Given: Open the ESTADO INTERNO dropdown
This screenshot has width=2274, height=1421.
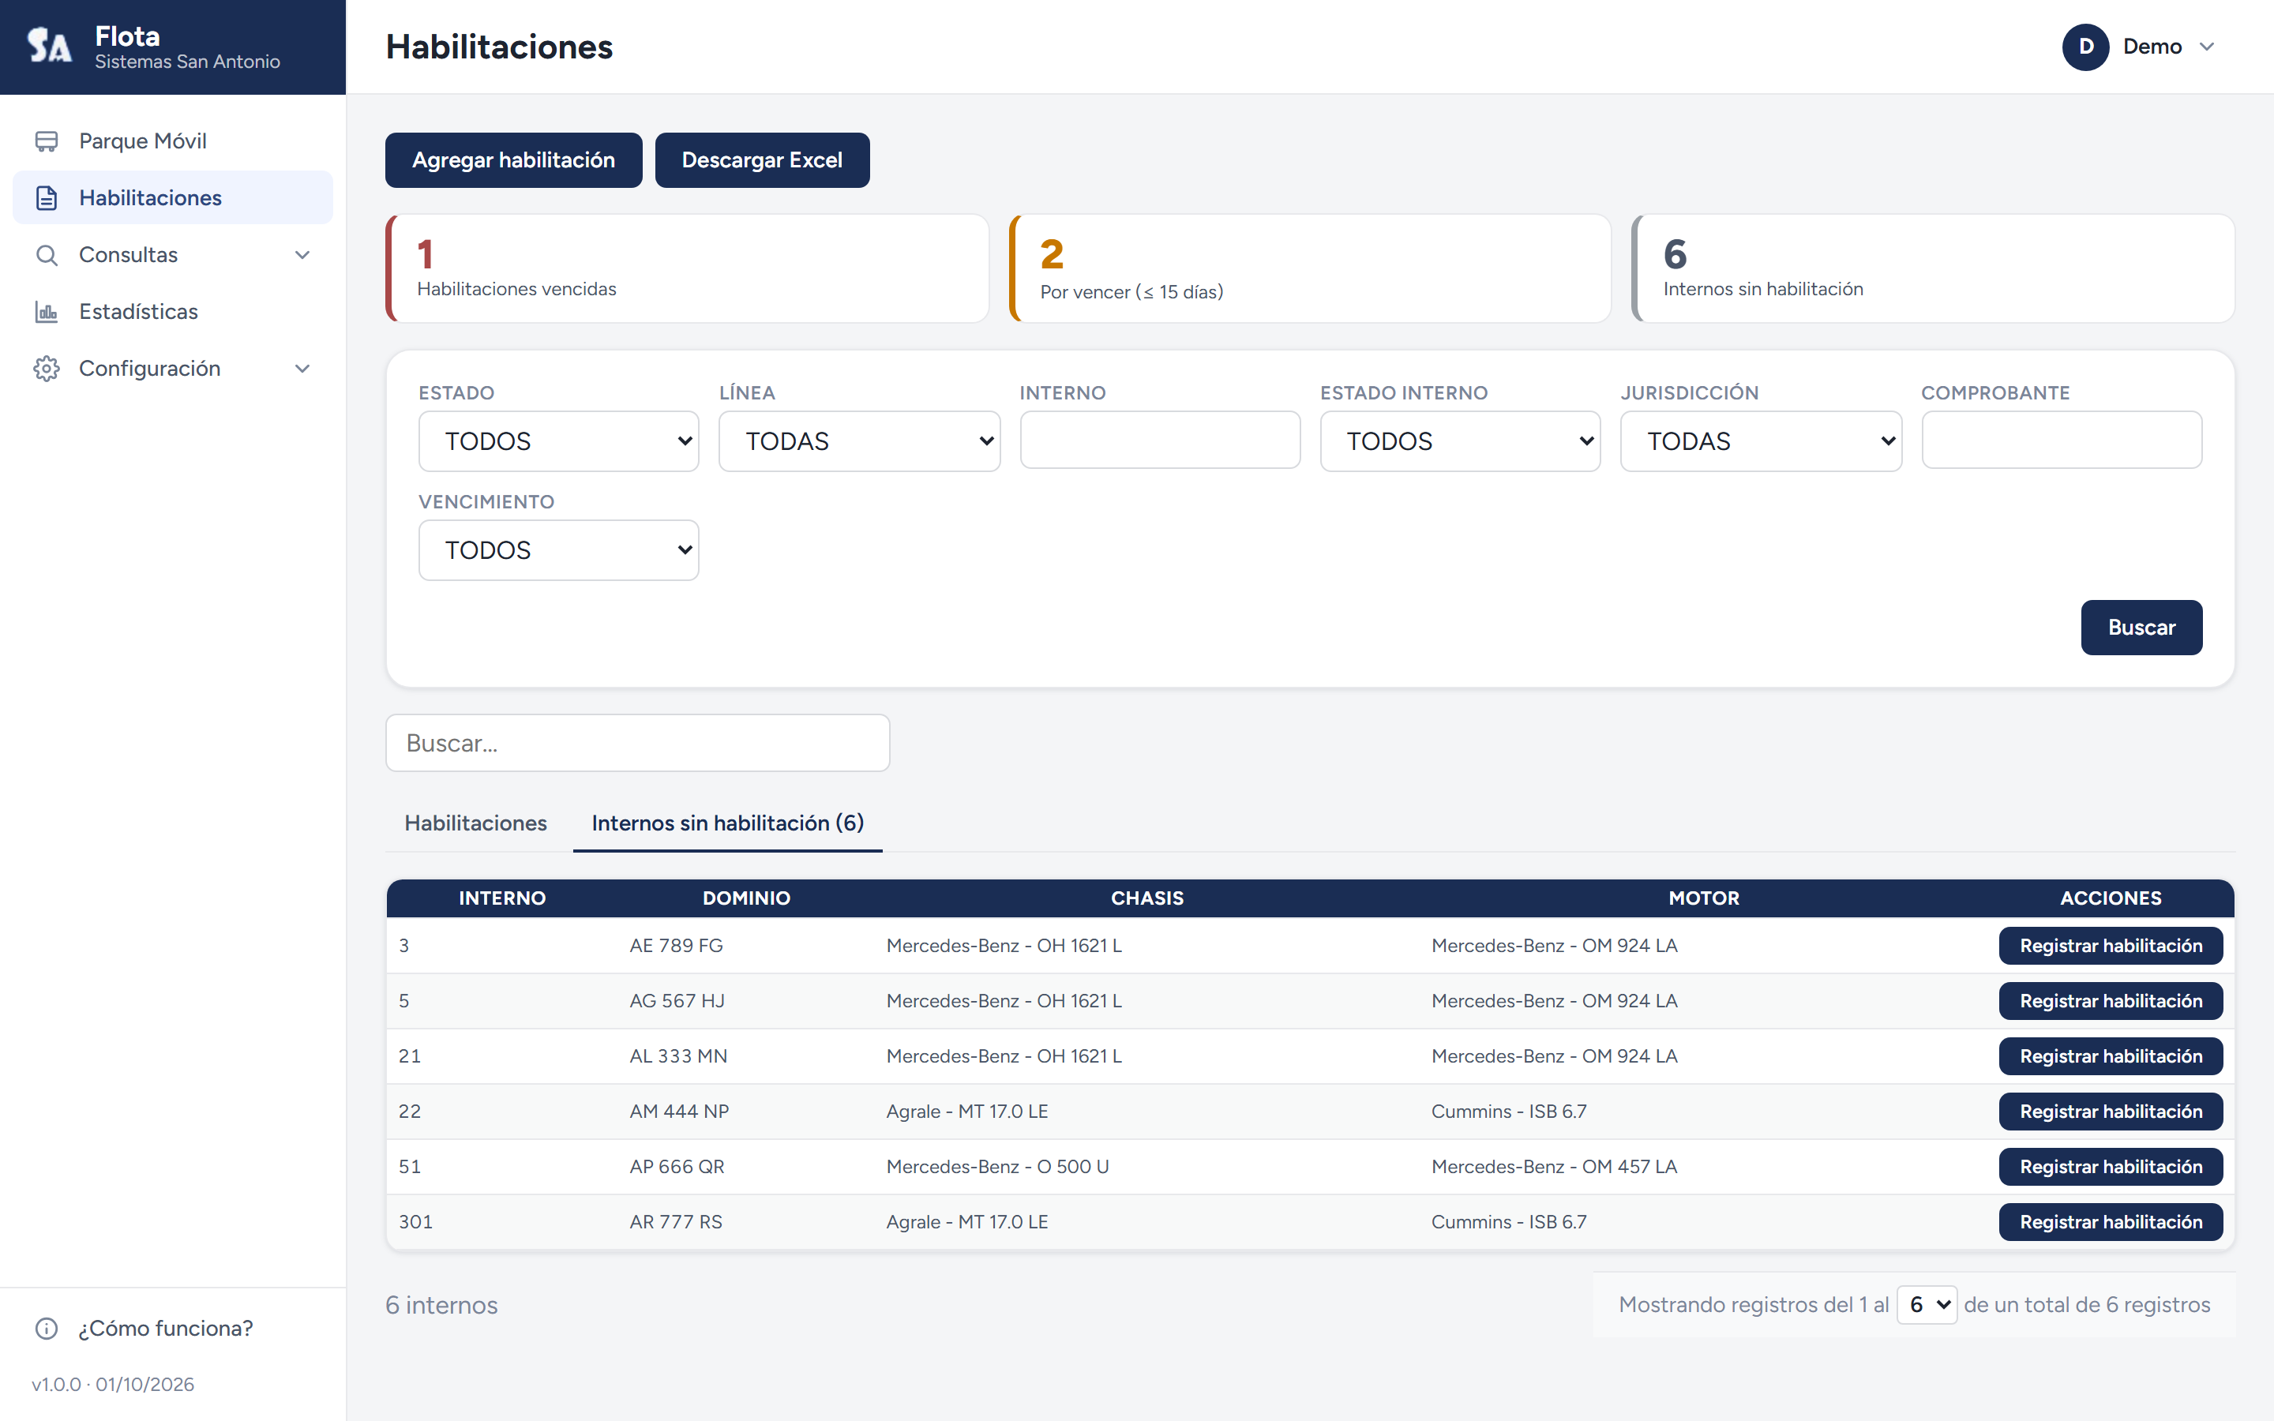Looking at the screenshot, I should (x=1459, y=441).
